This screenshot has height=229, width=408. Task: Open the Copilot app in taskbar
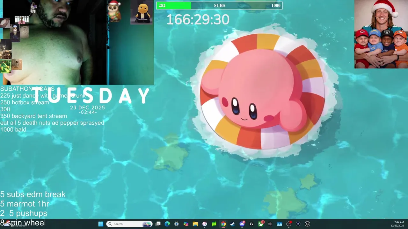(x=186, y=224)
